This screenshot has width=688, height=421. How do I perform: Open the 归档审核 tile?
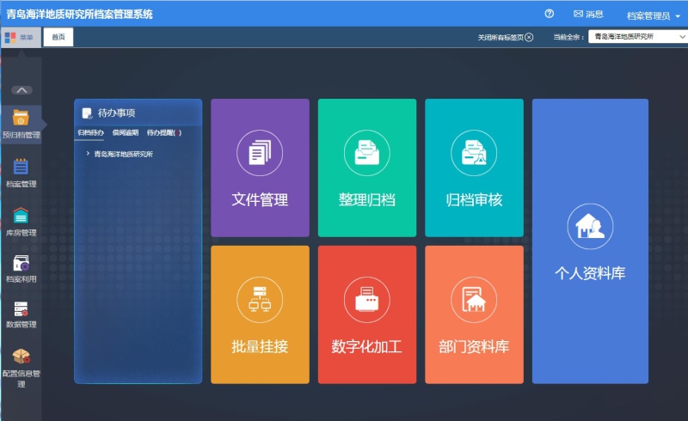[474, 168]
